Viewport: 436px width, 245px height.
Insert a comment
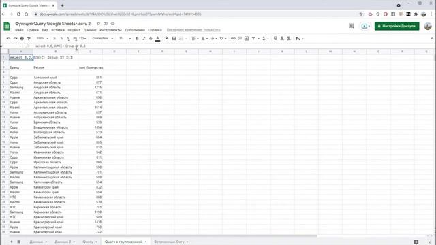click(x=240, y=39)
